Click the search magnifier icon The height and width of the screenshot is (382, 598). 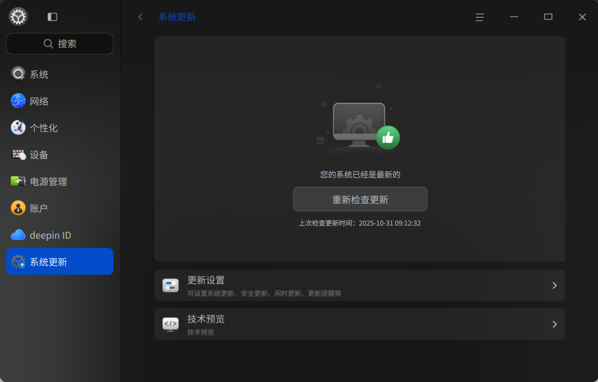[x=48, y=44]
